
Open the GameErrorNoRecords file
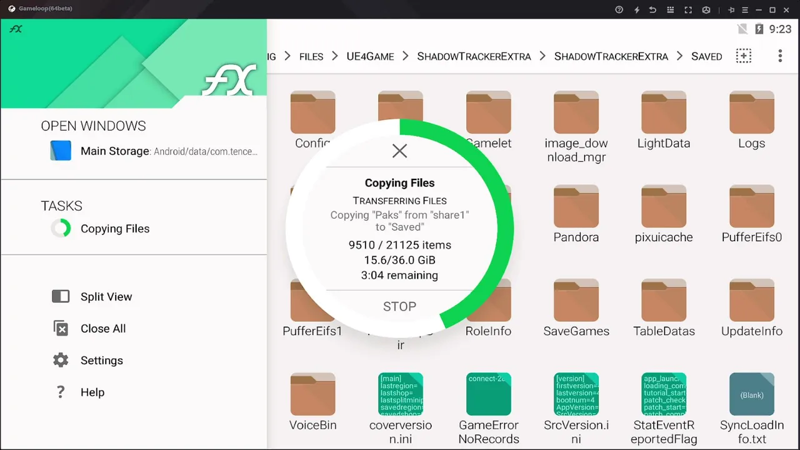489,409
